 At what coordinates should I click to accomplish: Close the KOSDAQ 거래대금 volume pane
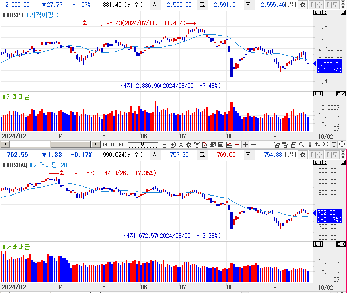343,244
